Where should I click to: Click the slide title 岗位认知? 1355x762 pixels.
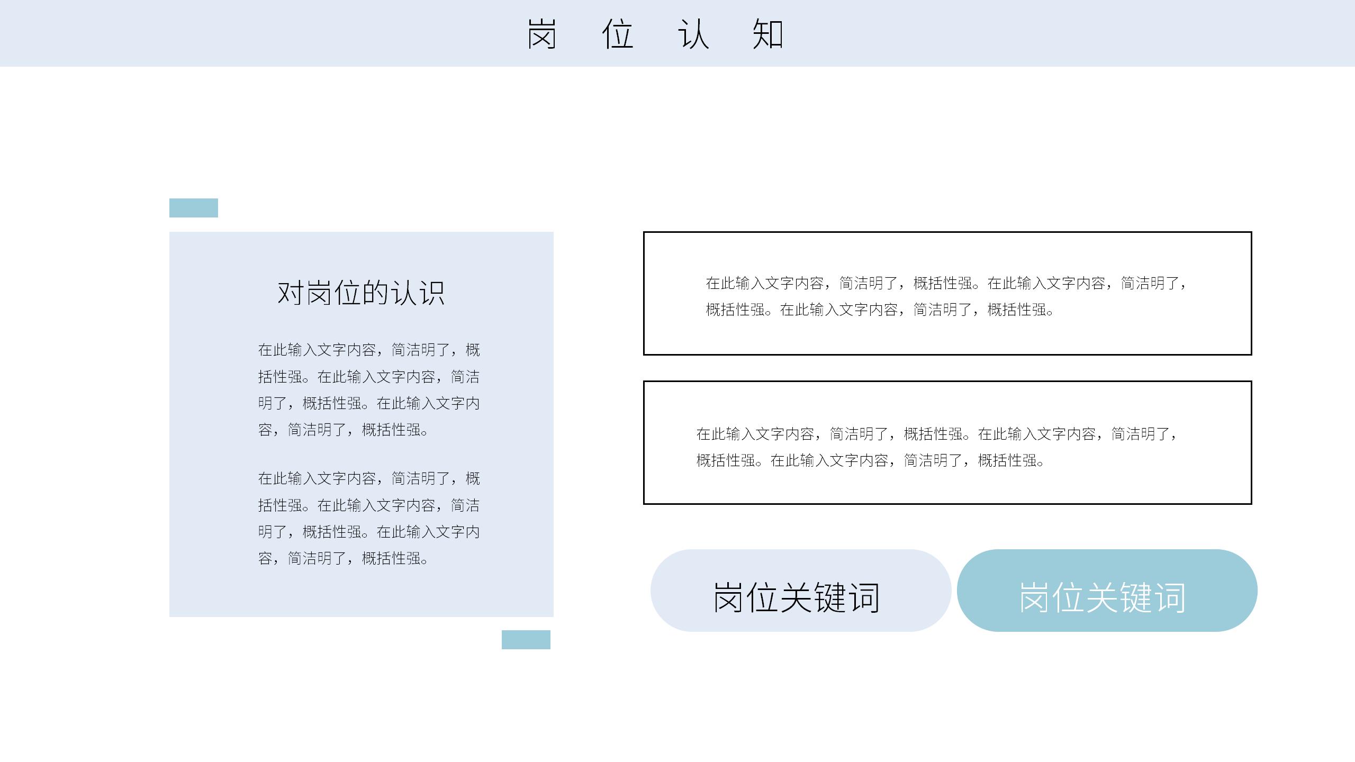(655, 34)
